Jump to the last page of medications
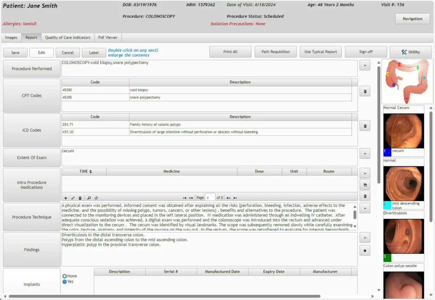Image resolution: width=435 pixels, height=300 pixels. 235,198
